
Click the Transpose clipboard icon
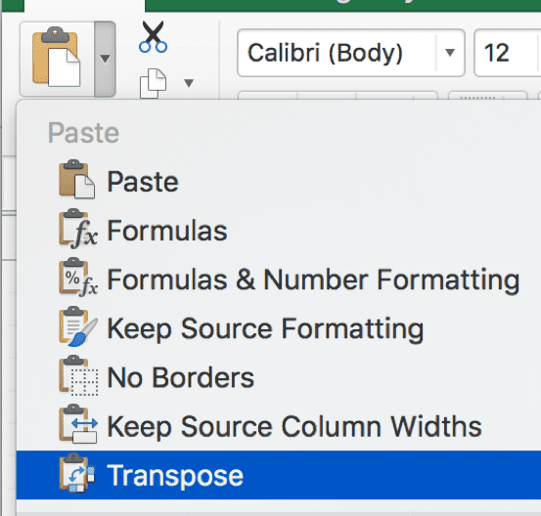click(x=77, y=473)
